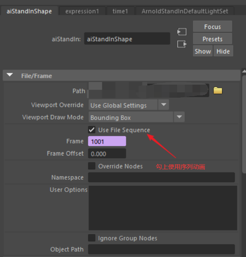Open the Viewport Override dropdown
The width and height of the screenshot is (246, 257).
pyautogui.click(x=164, y=105)
